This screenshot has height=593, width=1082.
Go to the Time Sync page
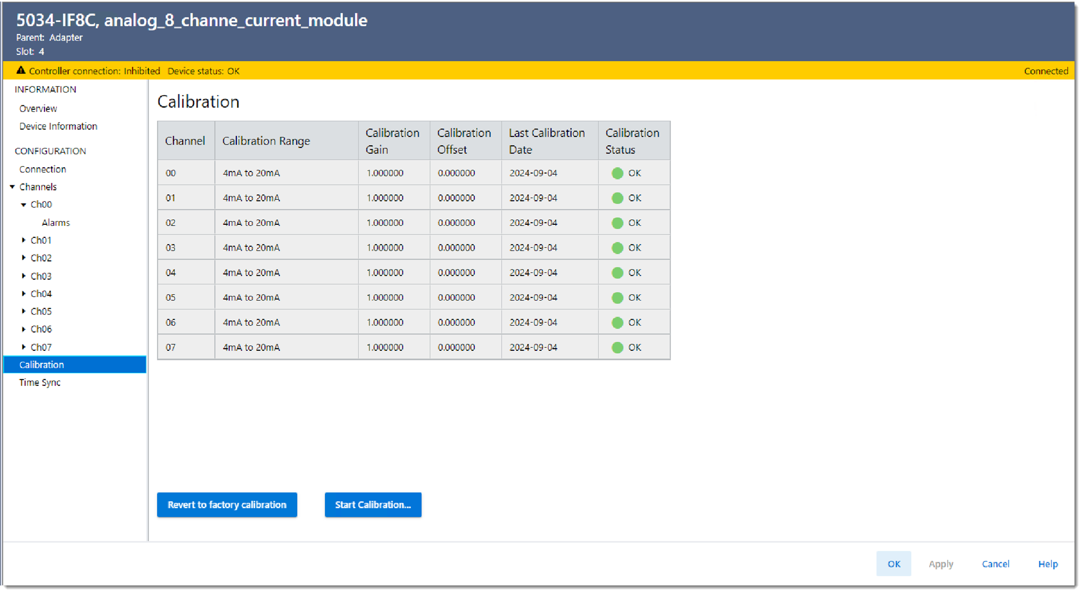coord(39,383)
